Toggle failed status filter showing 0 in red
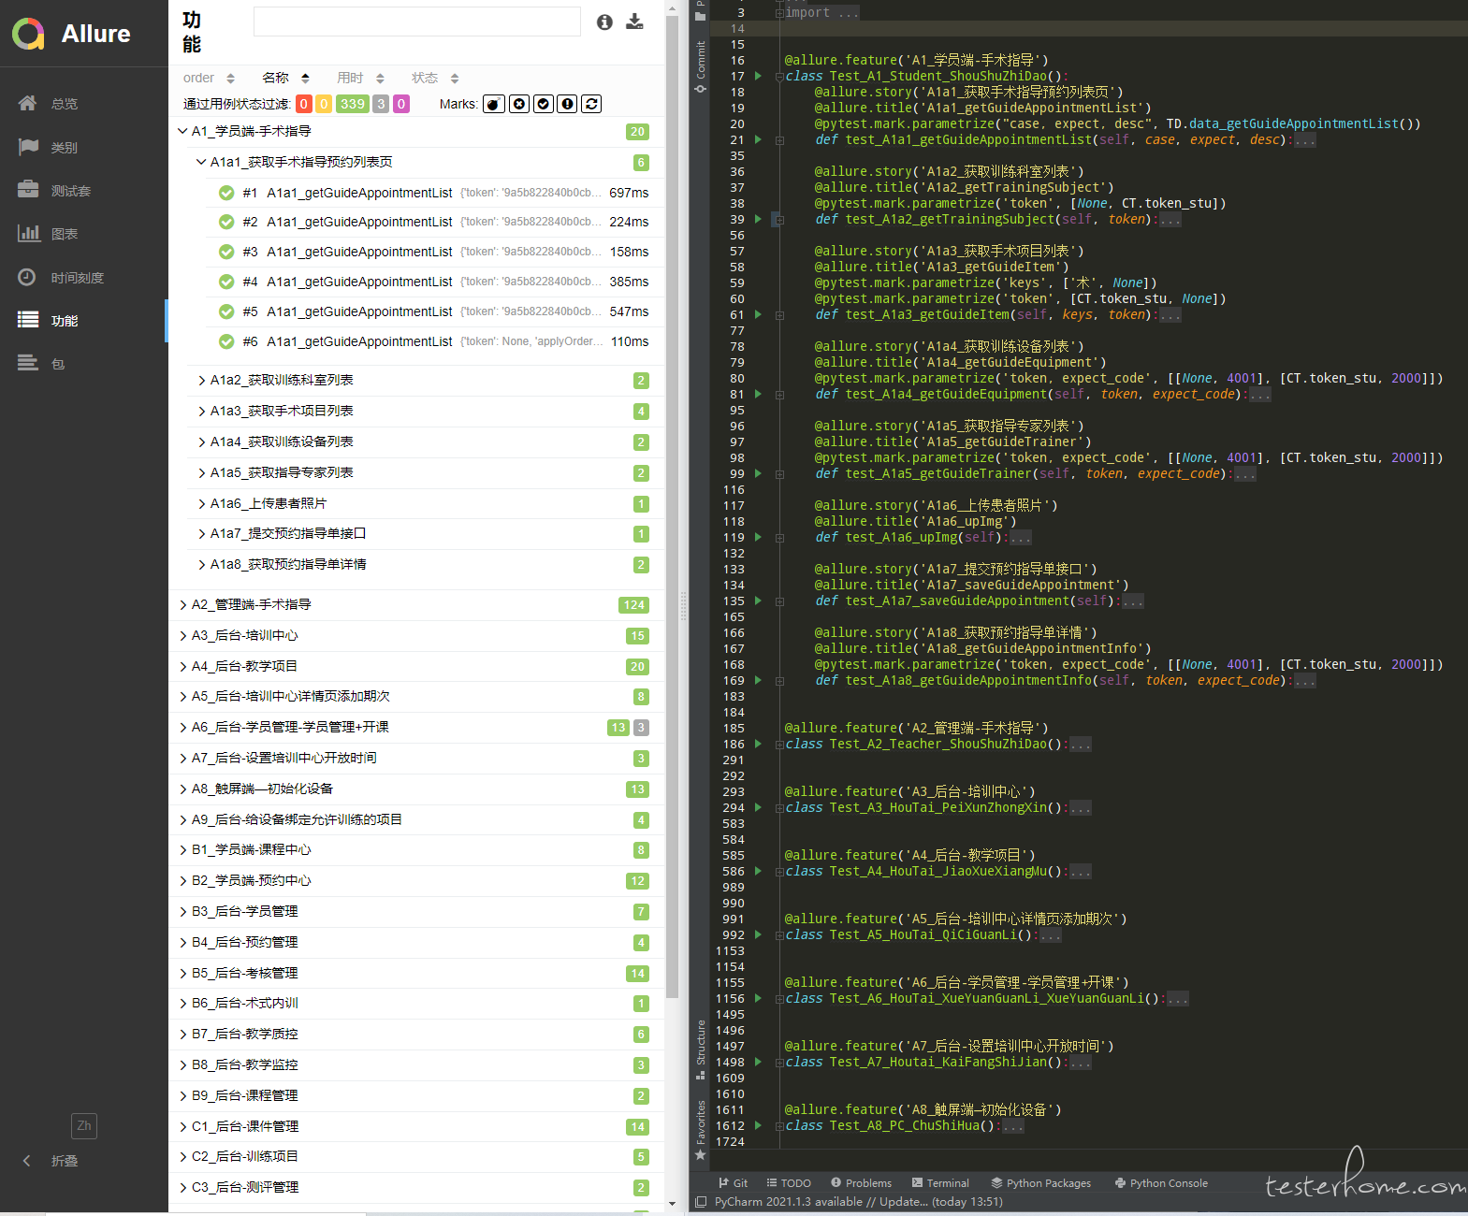The height and width of the screenshot is (1216, 1468). coord(304,104)
